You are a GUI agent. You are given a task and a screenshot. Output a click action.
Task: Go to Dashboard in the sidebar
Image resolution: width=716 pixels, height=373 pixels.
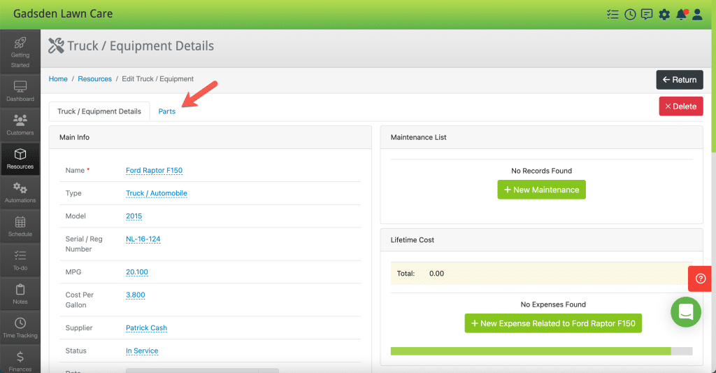pos(20,91)
